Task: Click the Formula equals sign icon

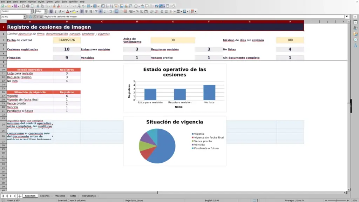Action: tap(41, 17)
